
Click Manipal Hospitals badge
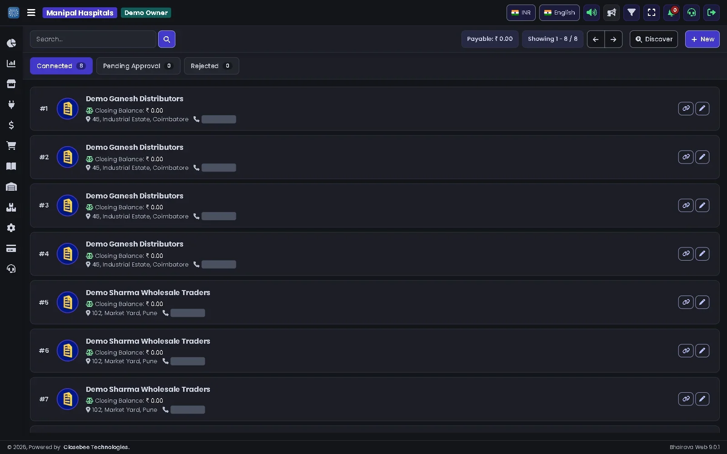point(80,13)
